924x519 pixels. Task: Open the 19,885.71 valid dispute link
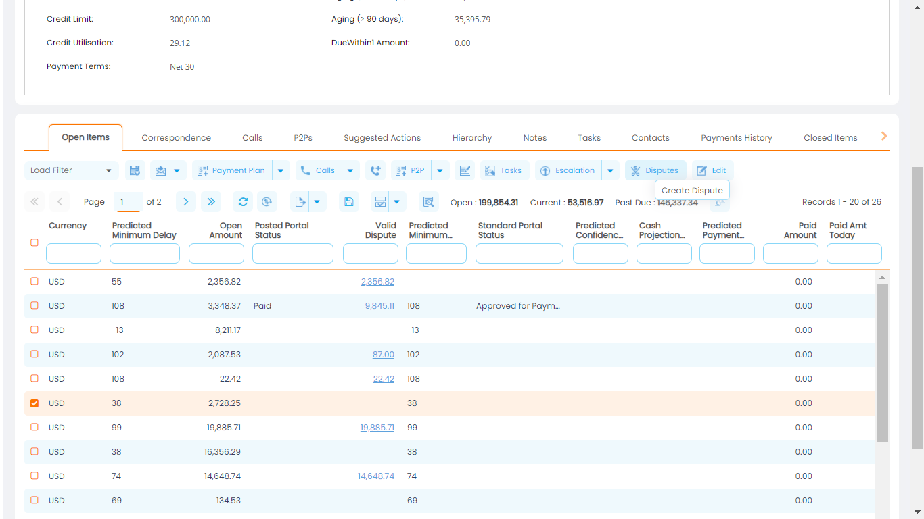(x=377, y=427)
